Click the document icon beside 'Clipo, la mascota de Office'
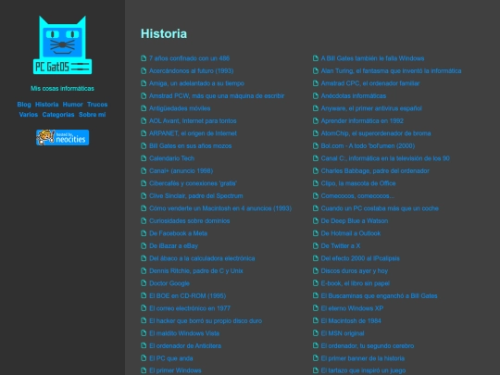The width and height of the screenshot is (500, 375). [316, 183]
